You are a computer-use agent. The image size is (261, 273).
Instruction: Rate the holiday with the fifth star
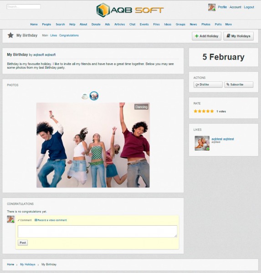212,111
